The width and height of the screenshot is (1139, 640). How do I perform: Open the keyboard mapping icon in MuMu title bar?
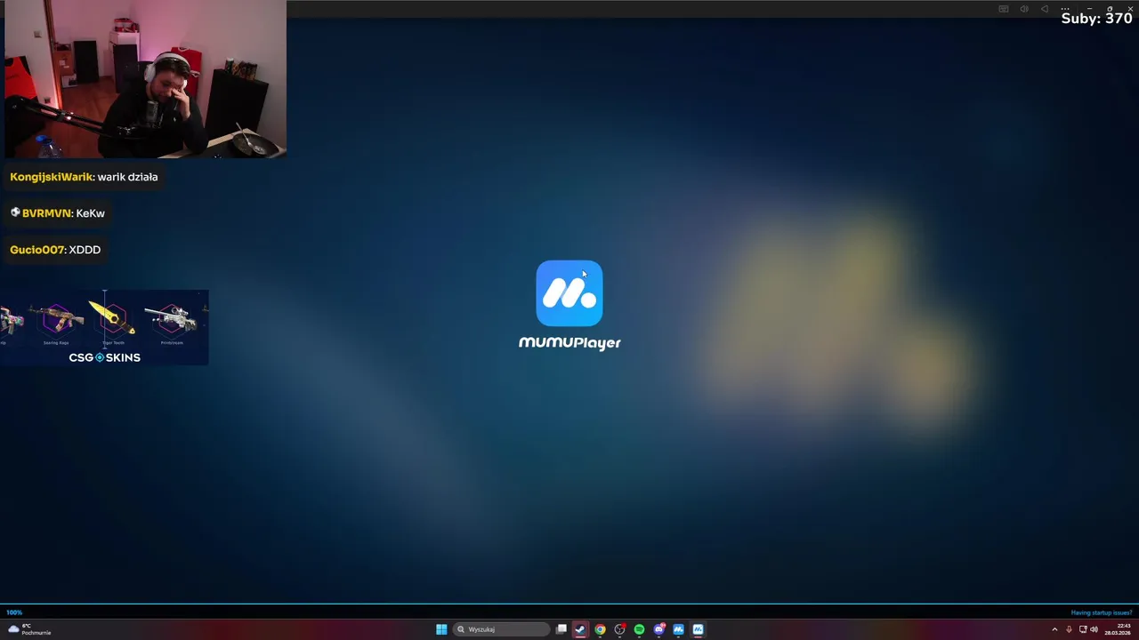point(1004,9)
